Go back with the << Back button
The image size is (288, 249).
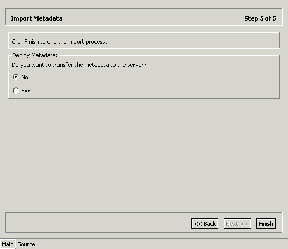pos(205,224)
